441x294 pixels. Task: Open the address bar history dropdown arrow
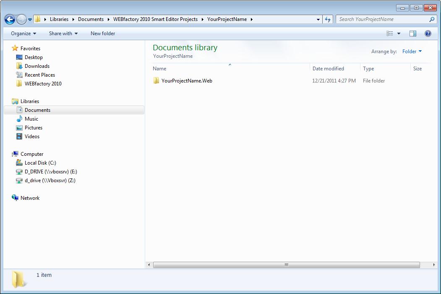point(318,19)
